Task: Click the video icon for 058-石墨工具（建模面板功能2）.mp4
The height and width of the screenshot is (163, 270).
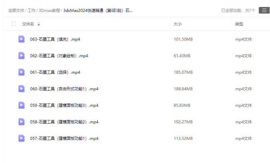Action: [x=22, y=122]
